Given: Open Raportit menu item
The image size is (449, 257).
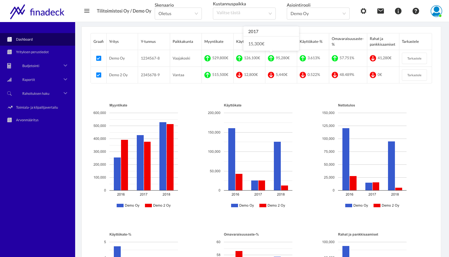Looking at the screenshot, I should (x=37, y=80).
